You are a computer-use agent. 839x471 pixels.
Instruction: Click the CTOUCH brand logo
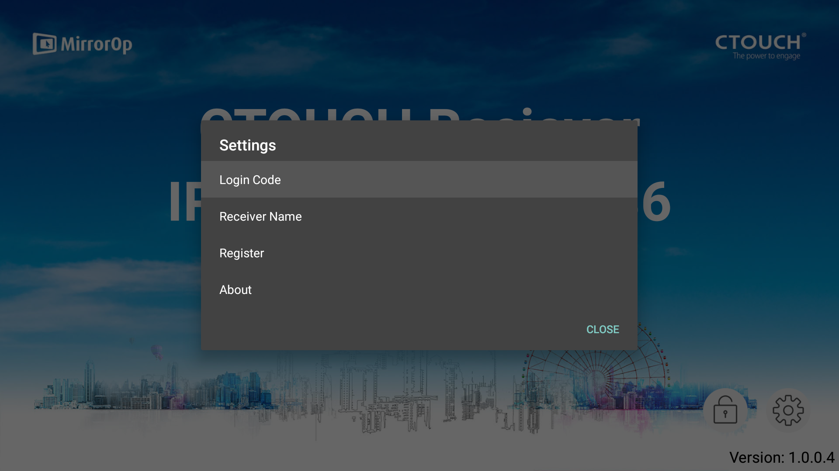(758, 42)
